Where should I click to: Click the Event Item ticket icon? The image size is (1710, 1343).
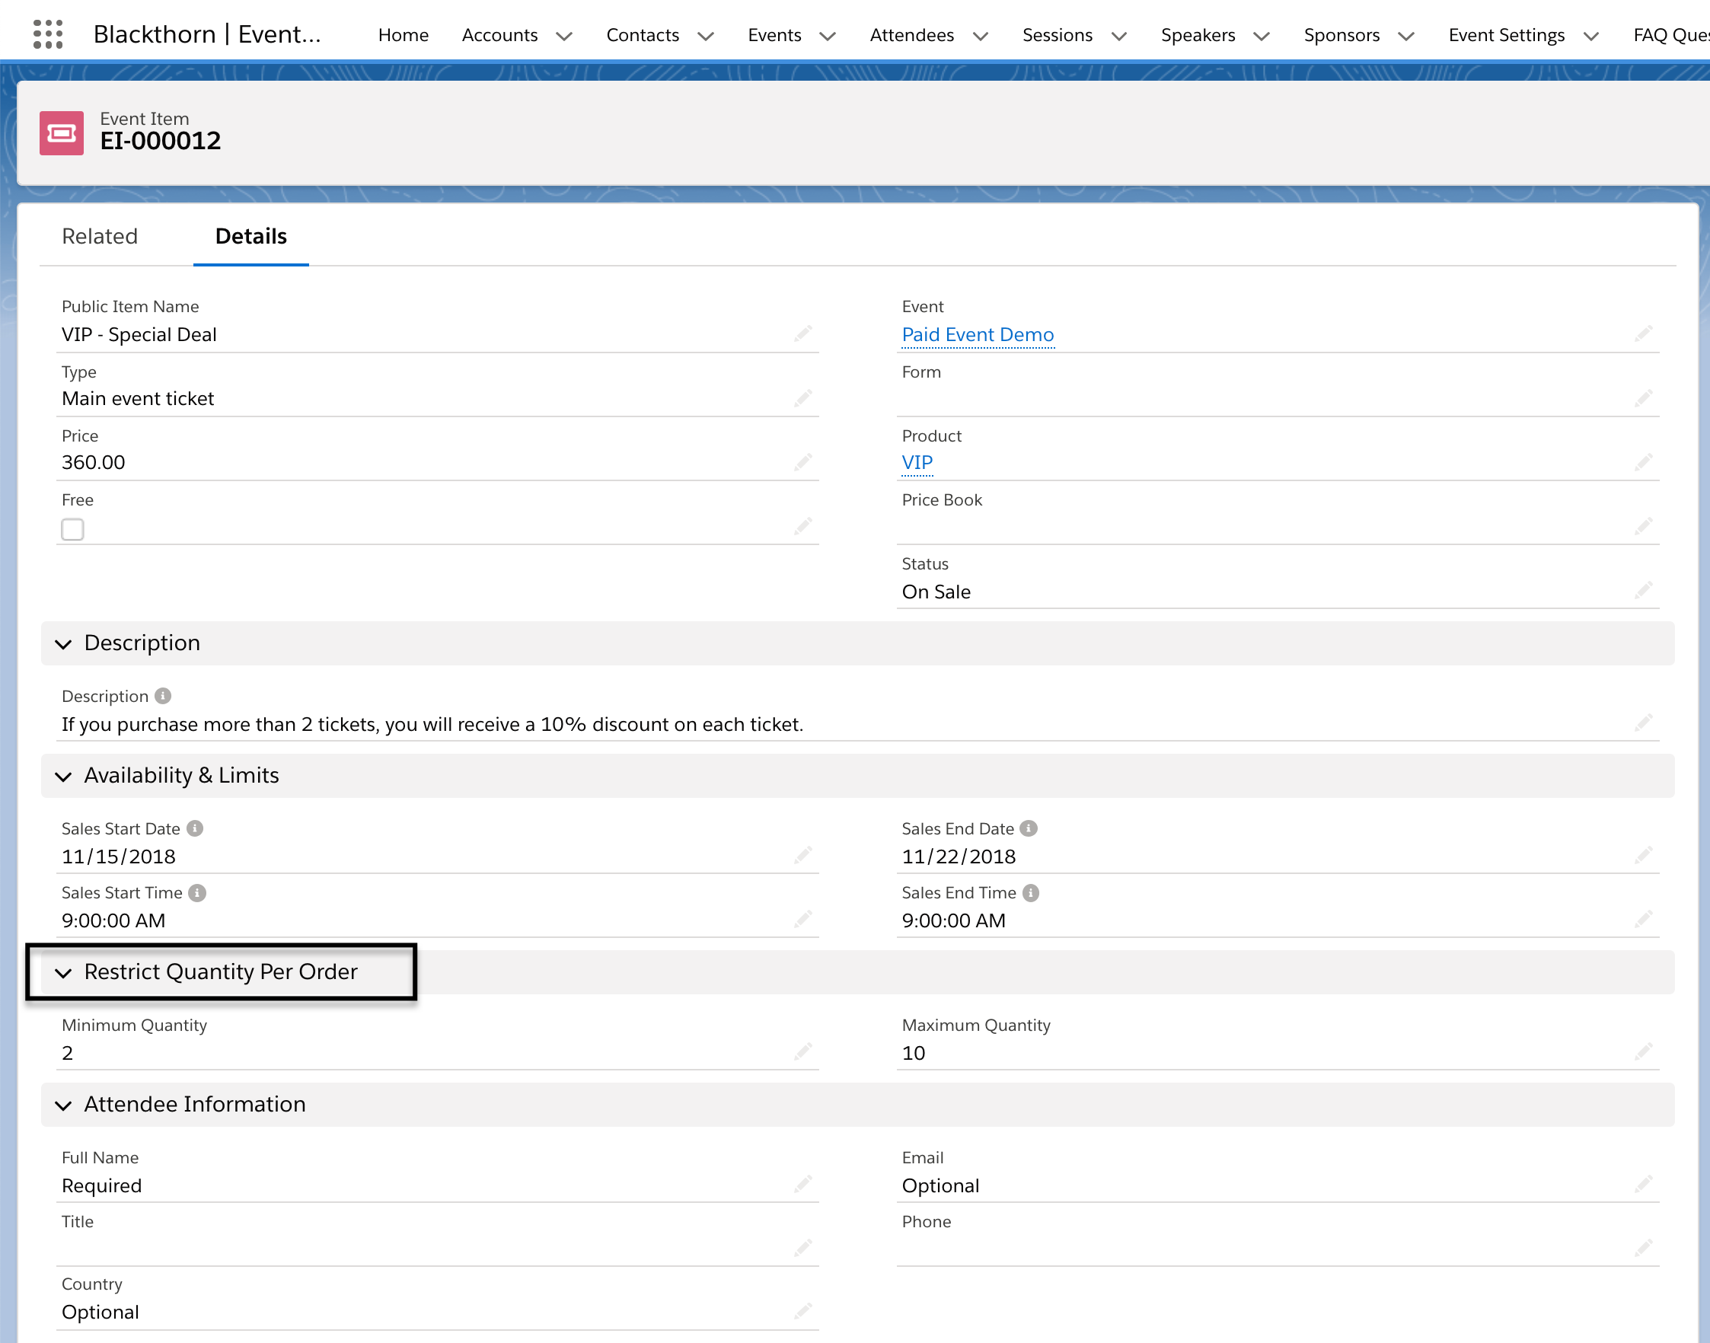point(62,133)
